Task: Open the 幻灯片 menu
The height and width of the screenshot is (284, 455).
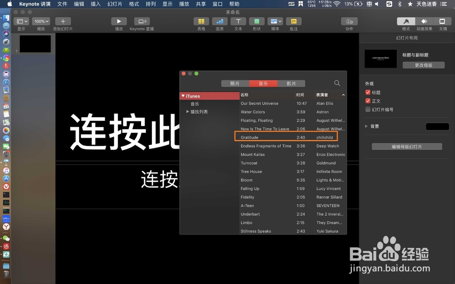Action: click(115, 4)
